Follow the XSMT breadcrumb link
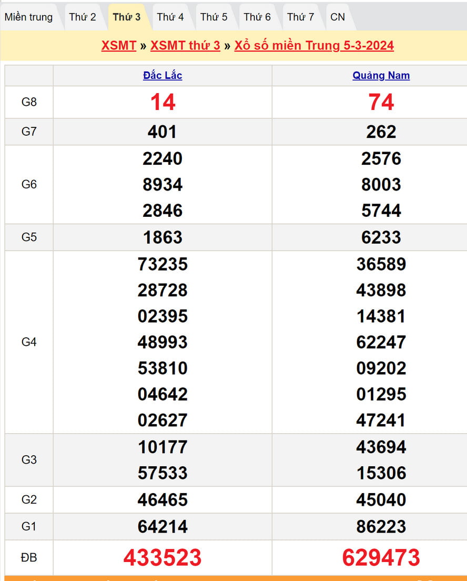Viewport: 467px width, 581px height. (x=119, y=45)
